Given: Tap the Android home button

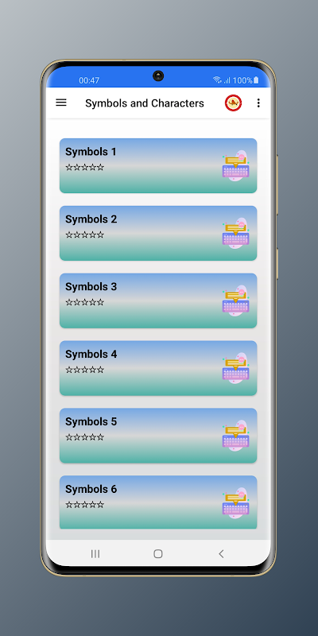Looking at the screenshot, I should [x=158, y=553].
